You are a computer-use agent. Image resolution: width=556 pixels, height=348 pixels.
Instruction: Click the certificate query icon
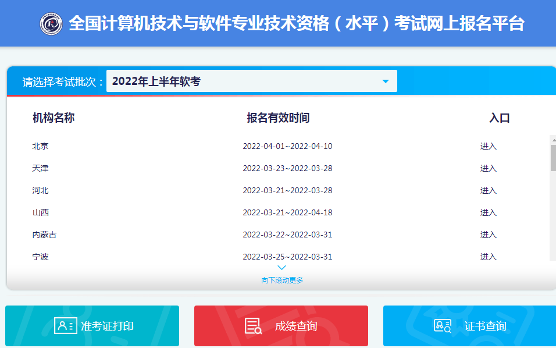click(x=443, y=326)
